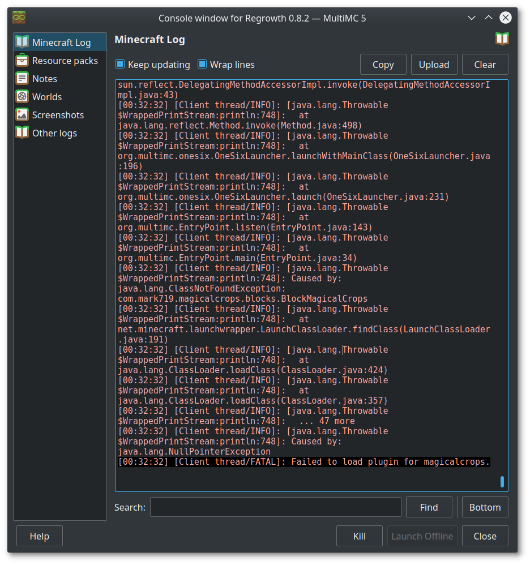Screen dimensions: 530x565
Task: Click the Notes page icon
Action: click(x=22, y=78)
